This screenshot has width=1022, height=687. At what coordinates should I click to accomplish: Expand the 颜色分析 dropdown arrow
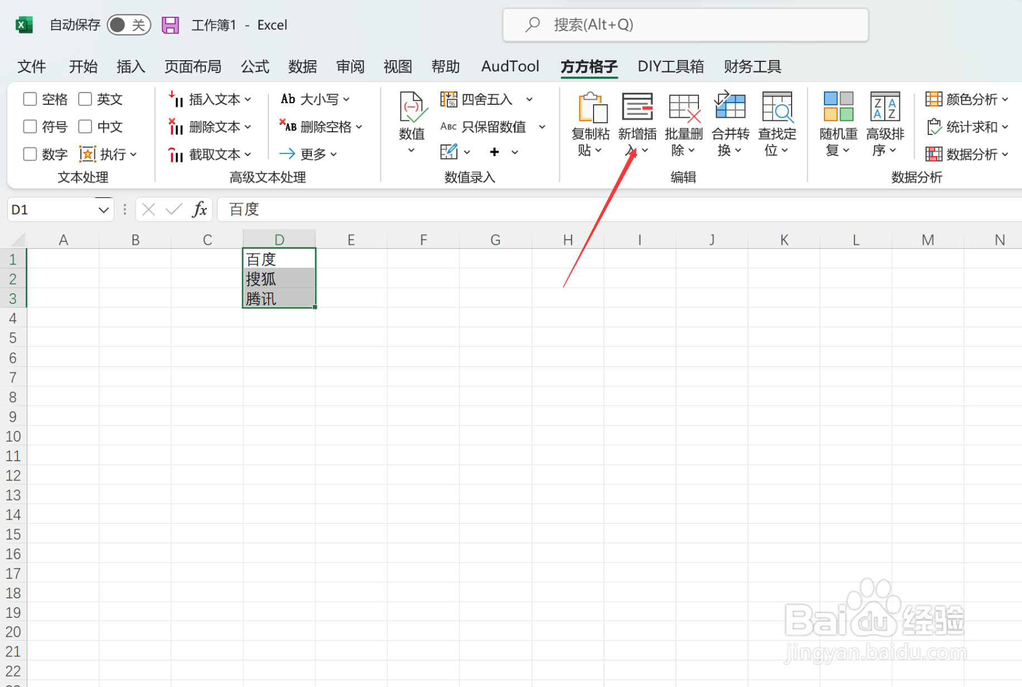pos(1005,99)
